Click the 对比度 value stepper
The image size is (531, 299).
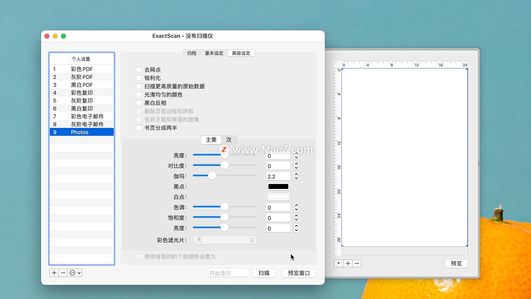click(x=296, y=166)
